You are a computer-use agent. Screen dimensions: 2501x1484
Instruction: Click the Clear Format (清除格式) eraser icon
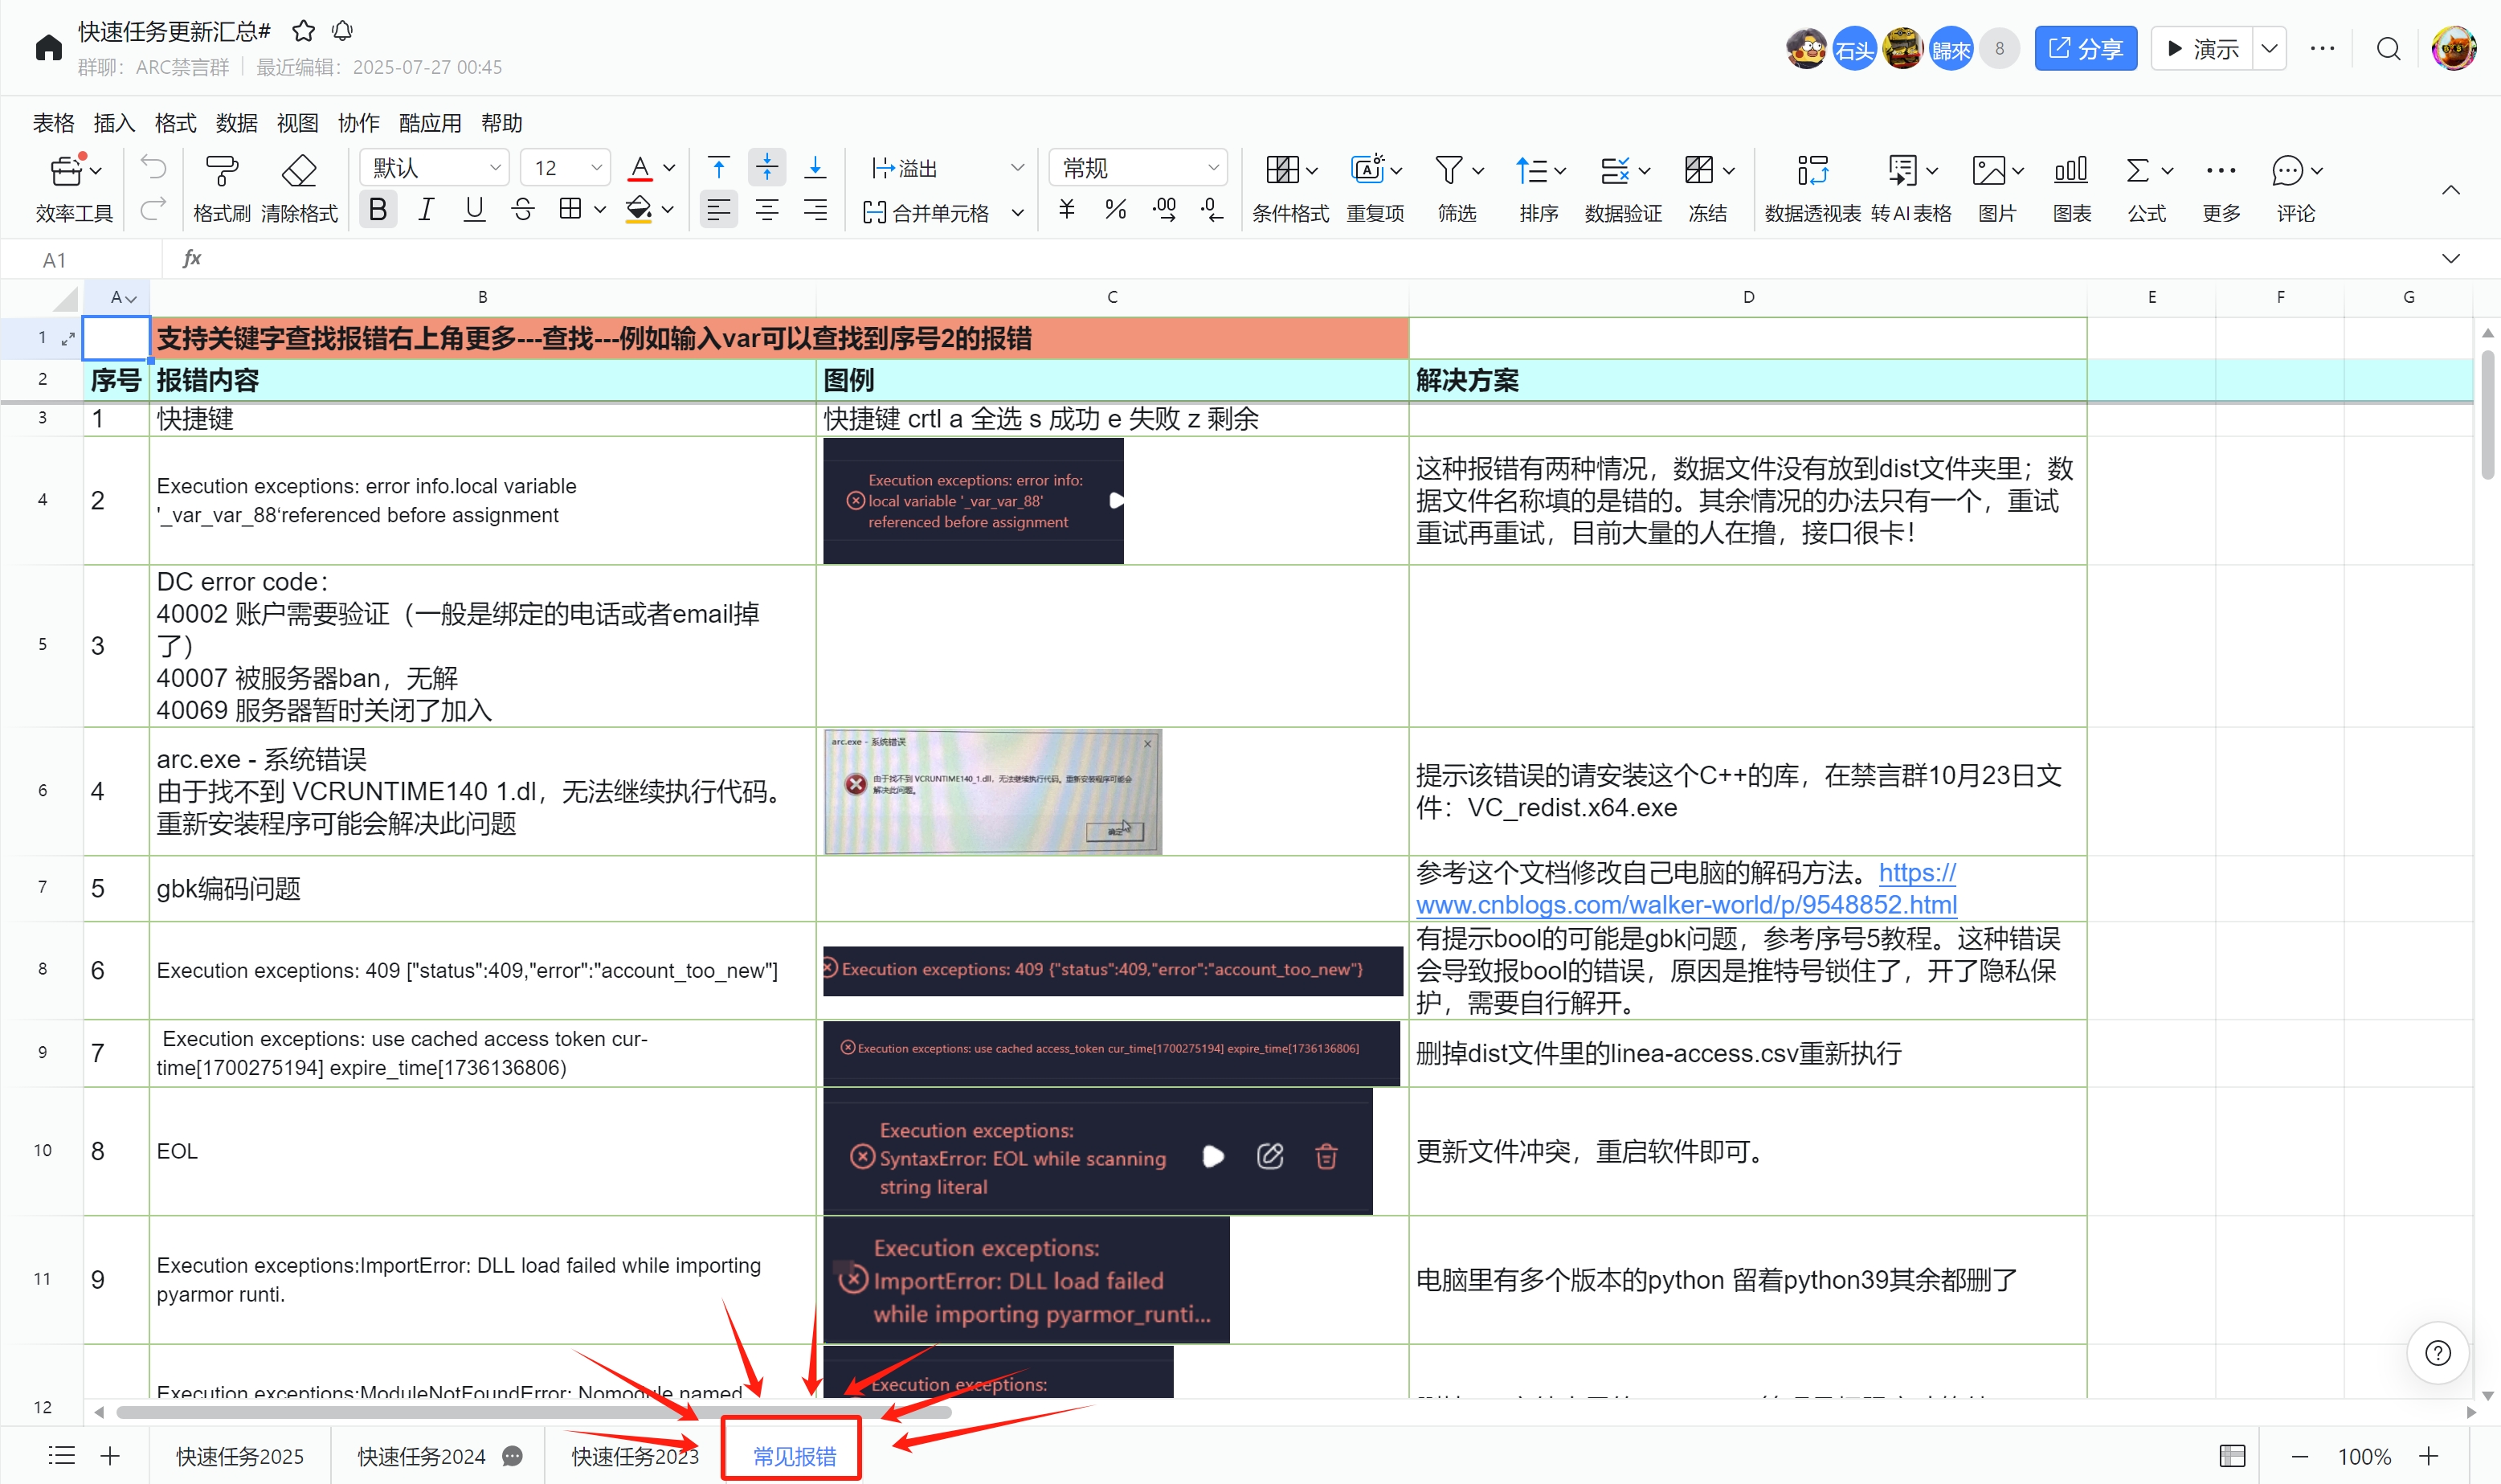[299, 171]
